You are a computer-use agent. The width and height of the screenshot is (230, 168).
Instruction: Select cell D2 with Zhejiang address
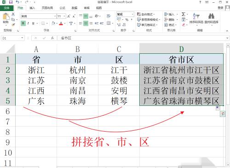[181, 70]
